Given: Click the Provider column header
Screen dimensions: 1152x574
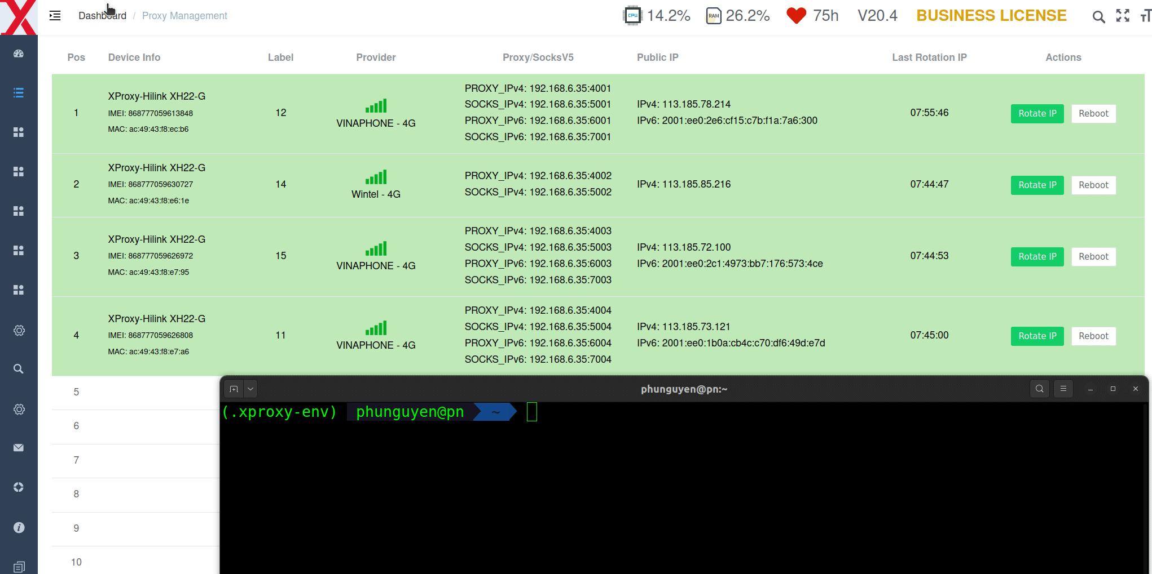Looking at the screenshot, I should click(376, 57).
